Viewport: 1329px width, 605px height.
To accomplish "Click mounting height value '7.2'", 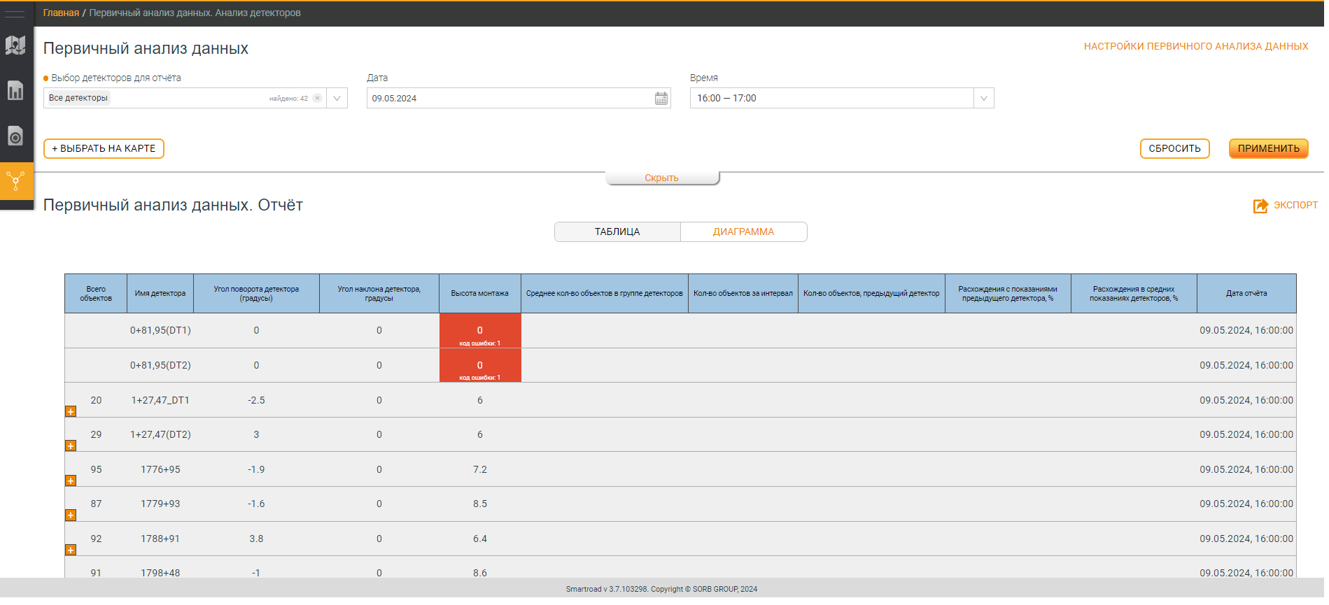I will pos(480,470).
